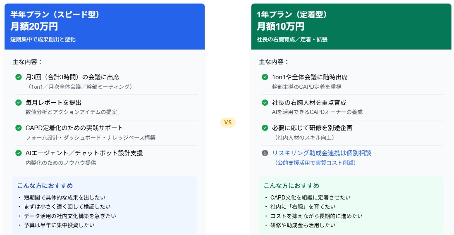The height and width of the screenshot is (235, 454).
Task: Click green こんな方におすすめ heading in right card
Action: [292, 185]
